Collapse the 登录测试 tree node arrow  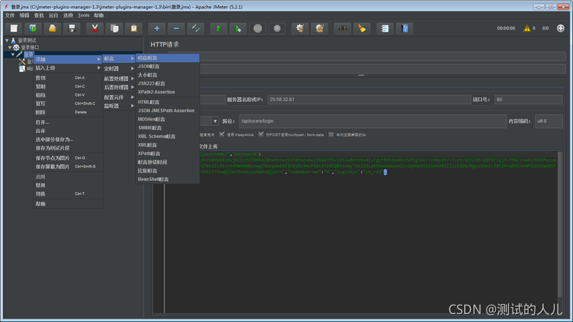(7, 40)
